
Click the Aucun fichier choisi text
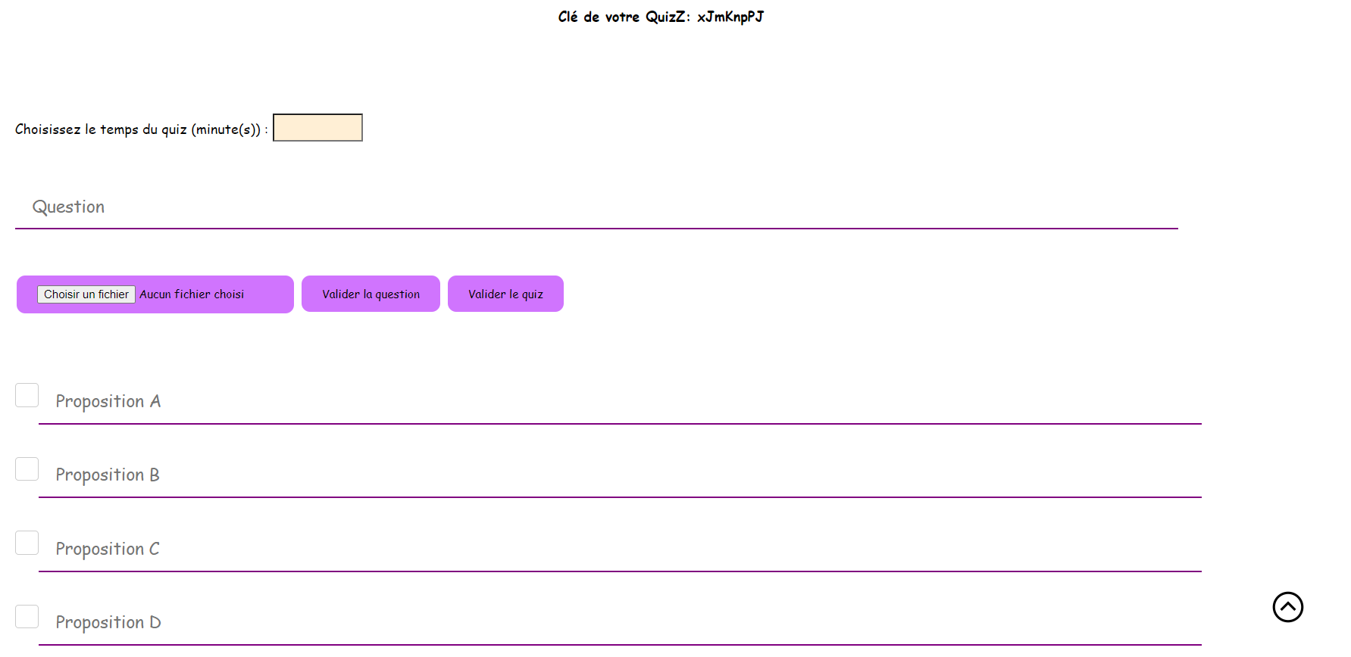pos(192,294)
